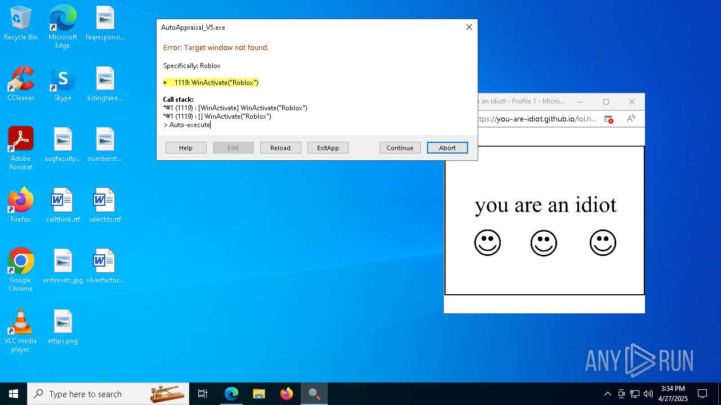Open the clock showing 3:34 PM
The width and height of the screenshot is (721, 405).
point(673,394)
